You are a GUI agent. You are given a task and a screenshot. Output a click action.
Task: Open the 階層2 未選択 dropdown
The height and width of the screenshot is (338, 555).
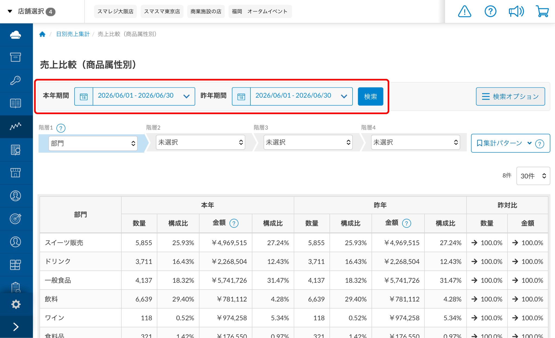point(201,142)
